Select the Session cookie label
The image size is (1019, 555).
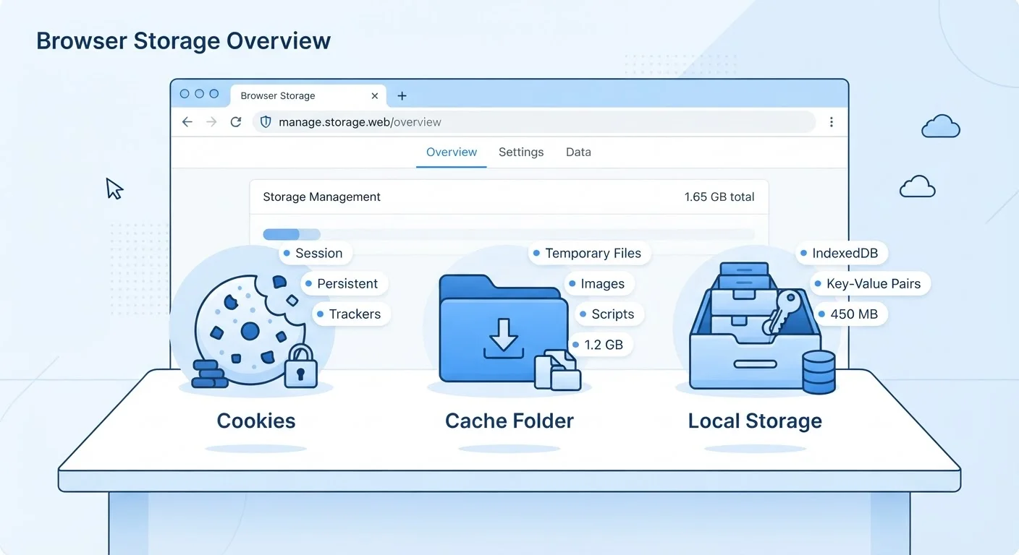[x=315, y=254]
